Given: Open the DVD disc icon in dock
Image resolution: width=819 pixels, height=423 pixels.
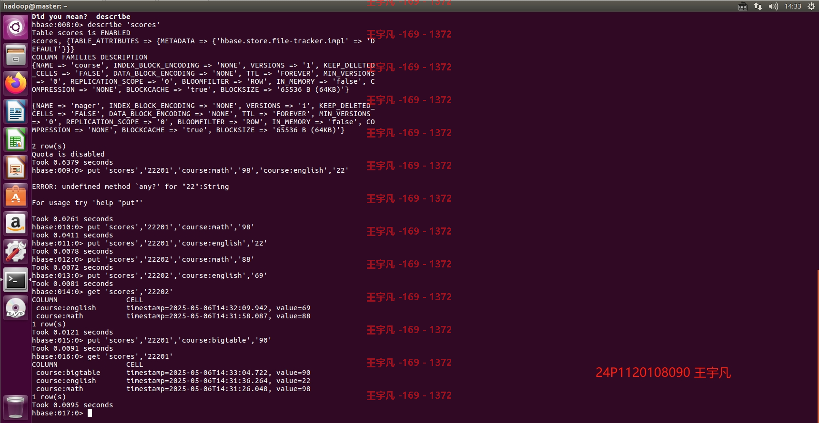Looking at the screenshot, I should 16,308.
